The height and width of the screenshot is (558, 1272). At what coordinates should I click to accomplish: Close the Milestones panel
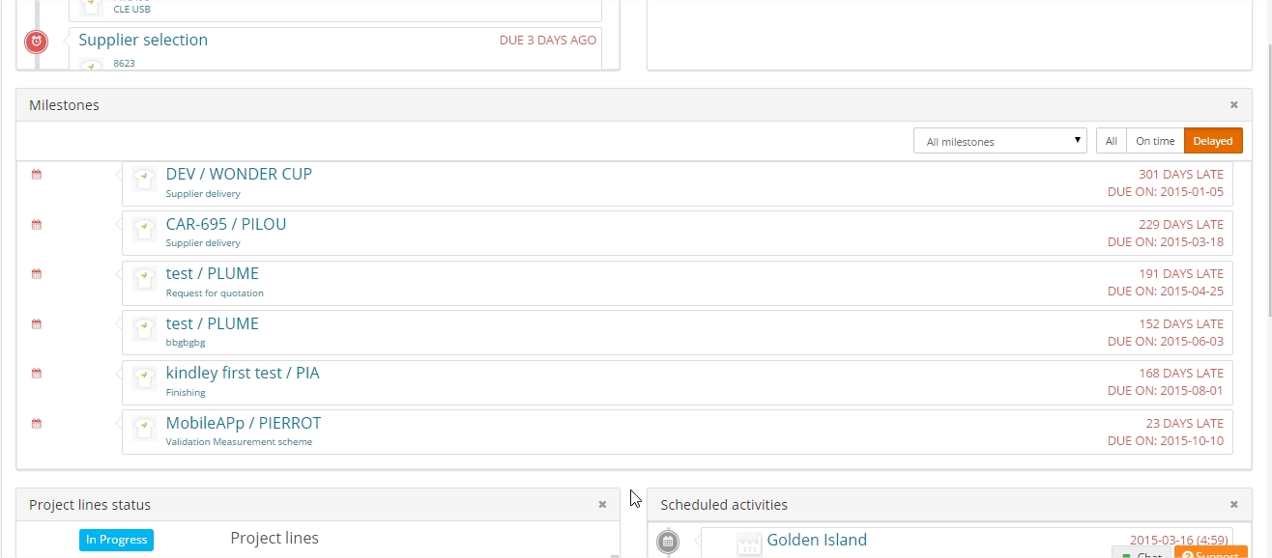point(1233,105)
